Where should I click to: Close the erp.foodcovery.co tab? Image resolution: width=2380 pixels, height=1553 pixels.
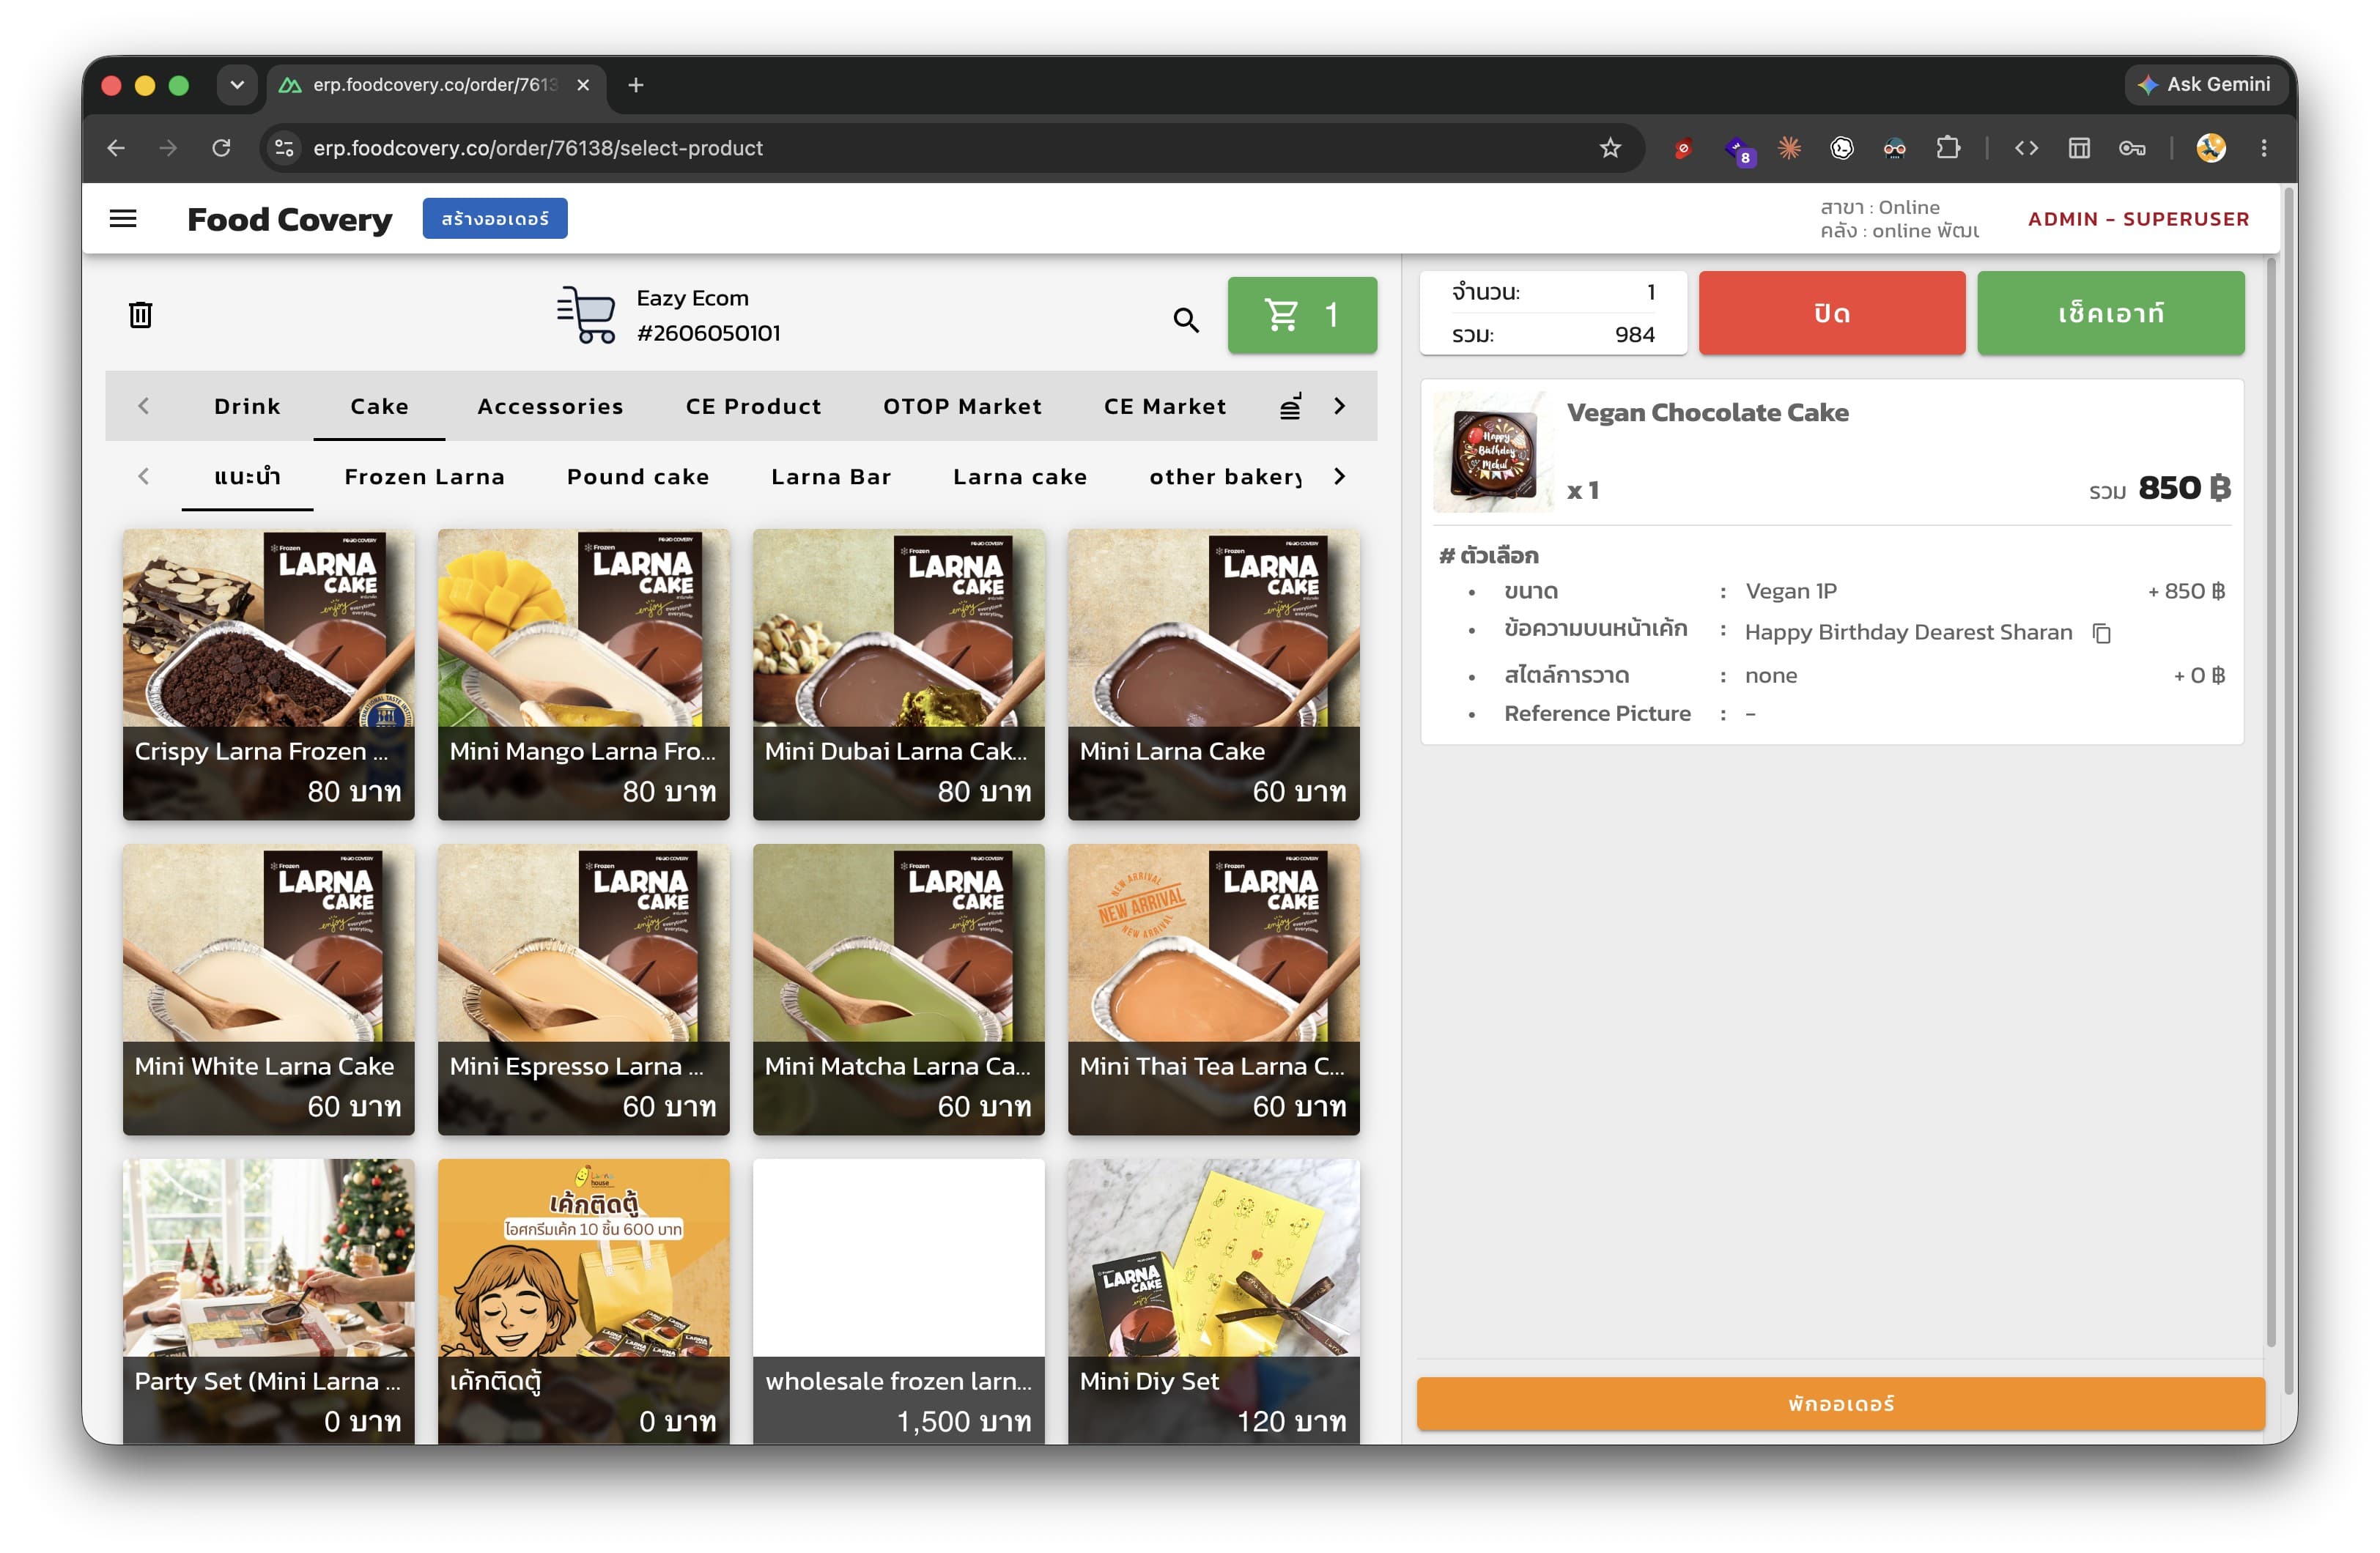point(583,85)
